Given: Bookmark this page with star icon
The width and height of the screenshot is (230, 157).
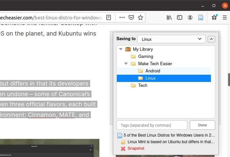Looking at the screenshot, I should (141, 17).
